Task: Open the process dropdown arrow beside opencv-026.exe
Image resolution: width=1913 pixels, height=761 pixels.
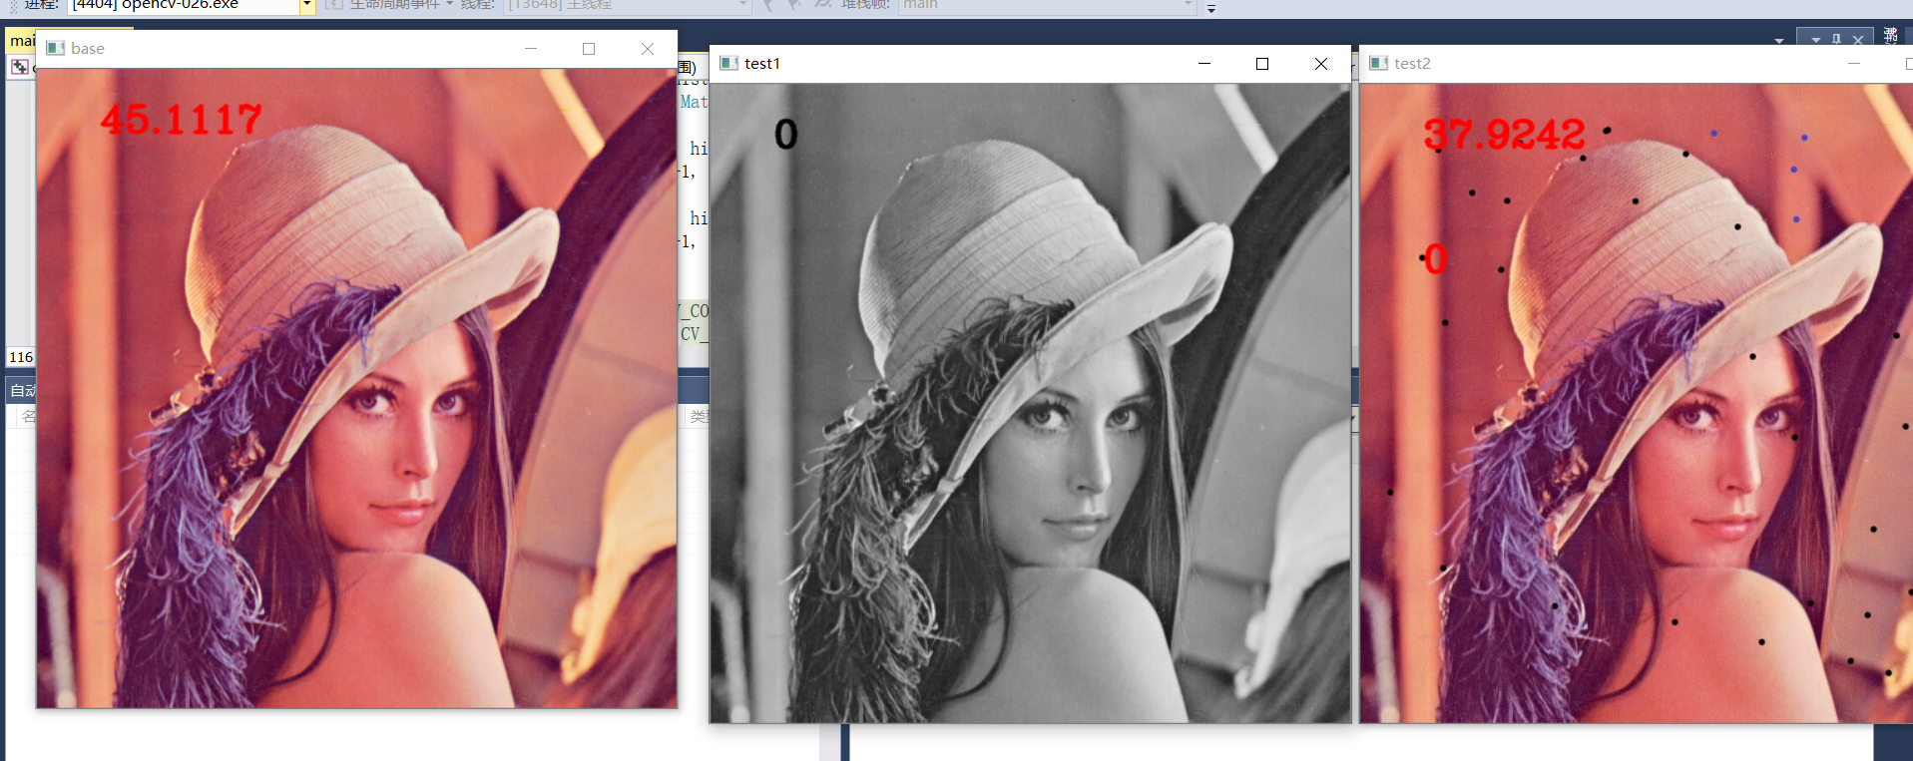Action: click(x=307, y=6)
